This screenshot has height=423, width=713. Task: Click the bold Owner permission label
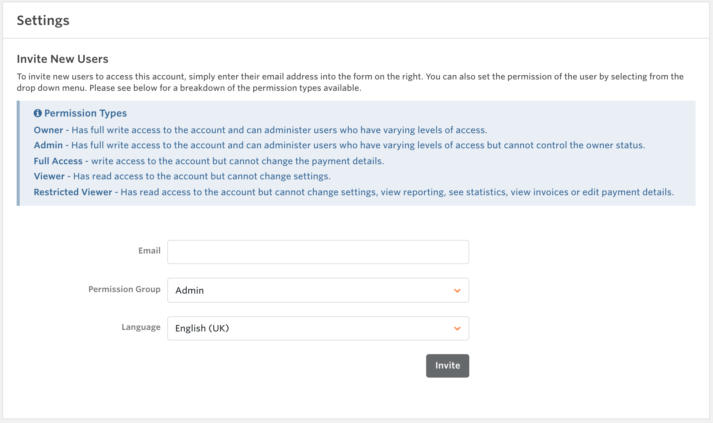[48, 130]
